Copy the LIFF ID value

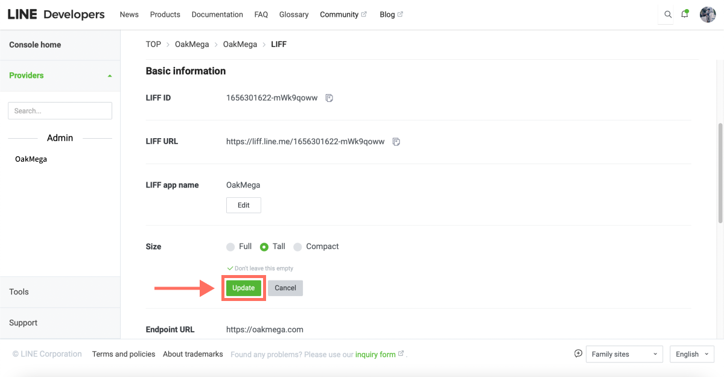[329, 98]
